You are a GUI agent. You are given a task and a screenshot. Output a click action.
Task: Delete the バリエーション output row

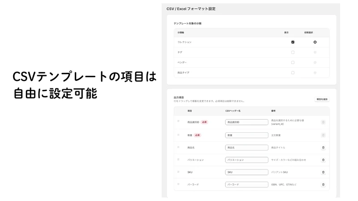[323, 160]
